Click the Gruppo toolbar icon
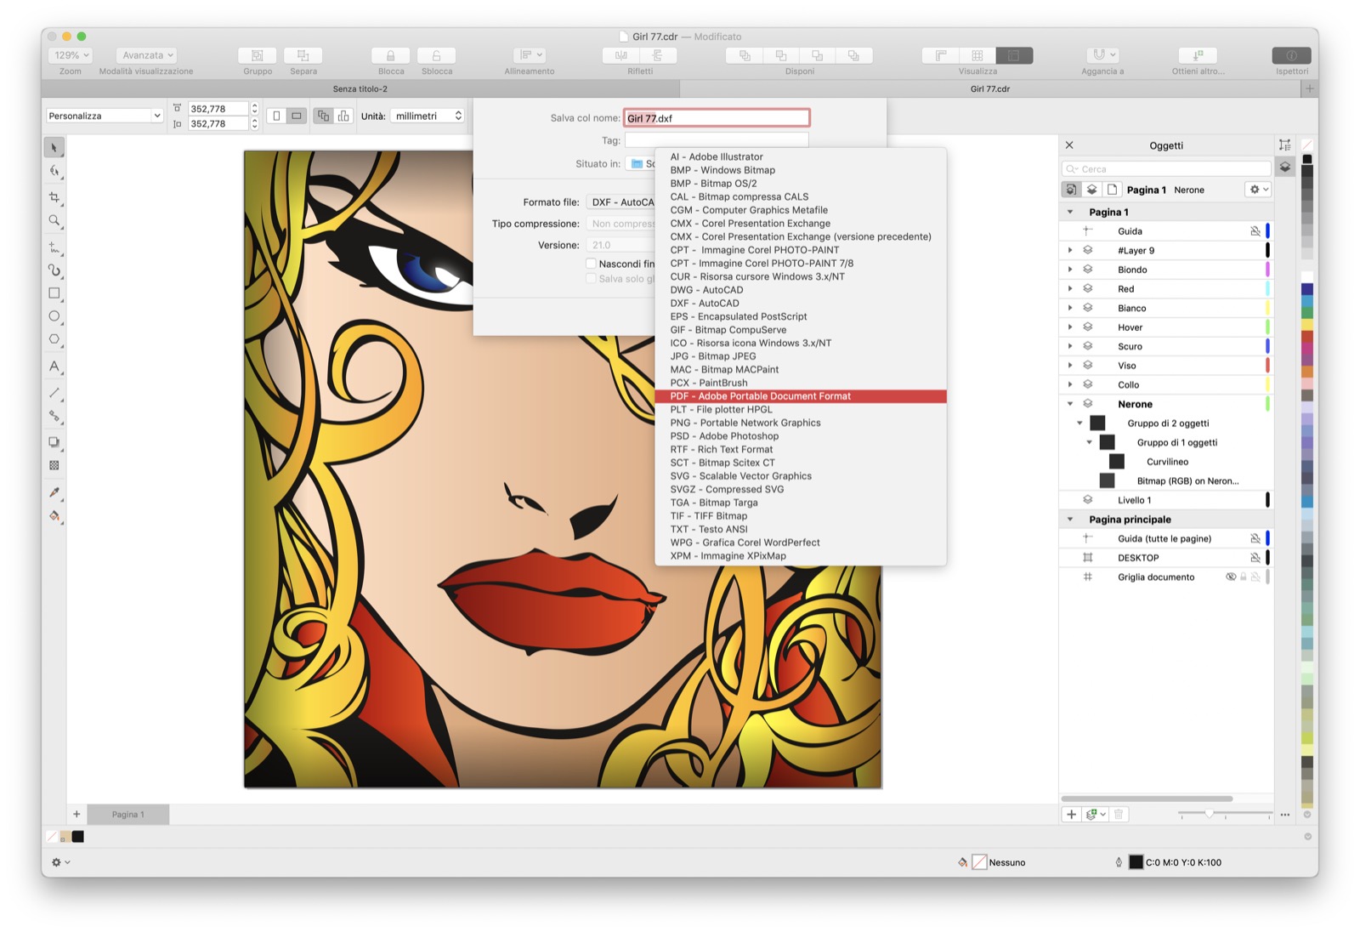This screenshot has height=932, width=1360. (257, 55)
